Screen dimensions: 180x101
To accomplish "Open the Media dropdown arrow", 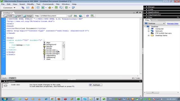I will point(53,8).
